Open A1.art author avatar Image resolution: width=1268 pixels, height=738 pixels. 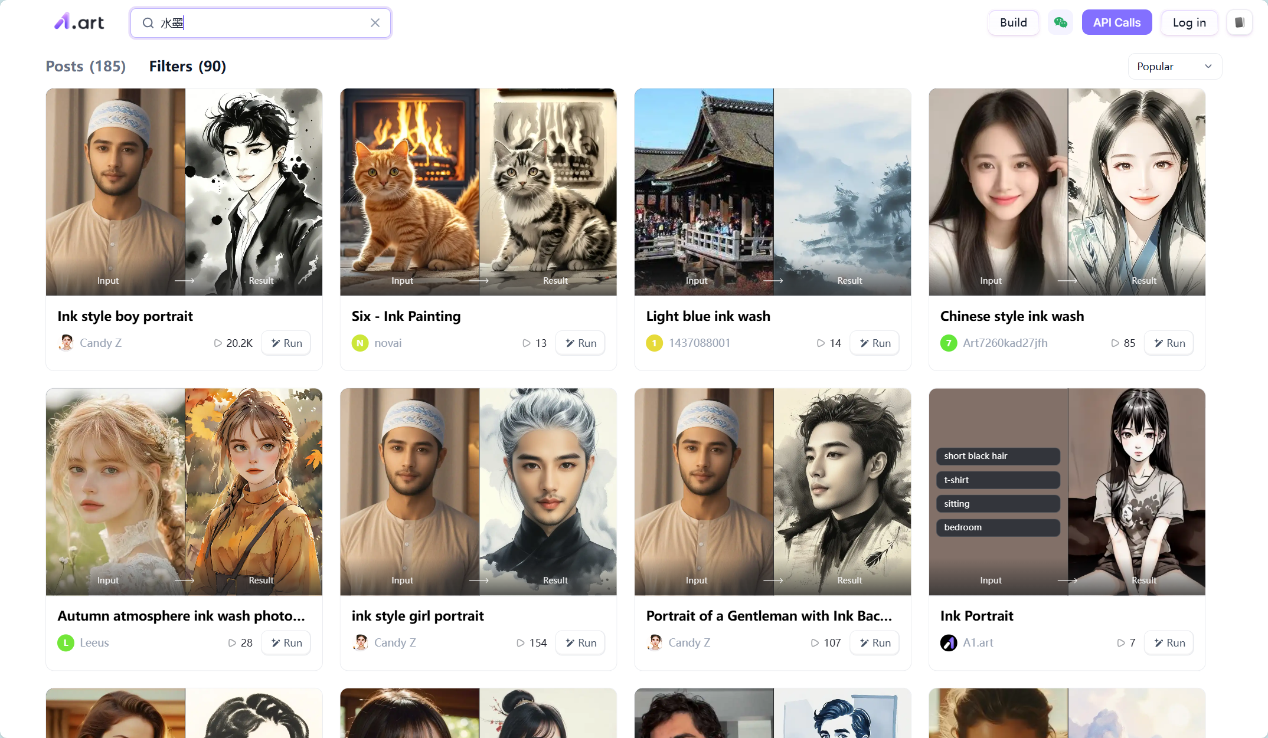pos(949,642)
